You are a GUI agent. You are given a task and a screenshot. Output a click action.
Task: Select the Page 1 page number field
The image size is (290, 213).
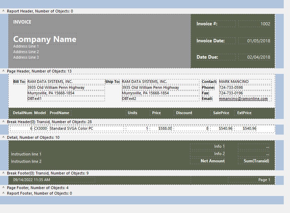249,180
